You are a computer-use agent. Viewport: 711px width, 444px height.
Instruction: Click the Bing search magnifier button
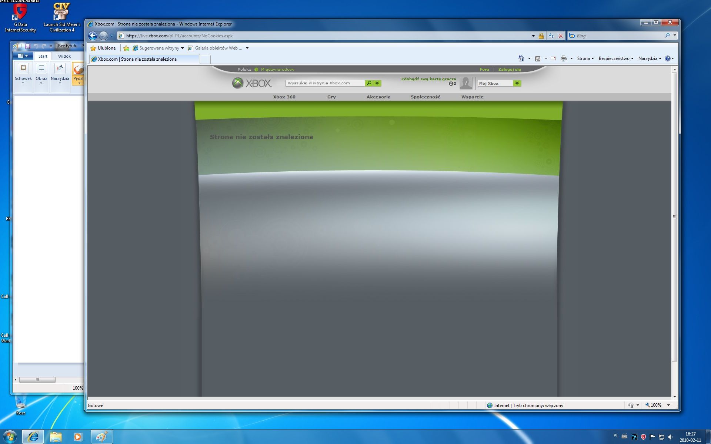667,36
